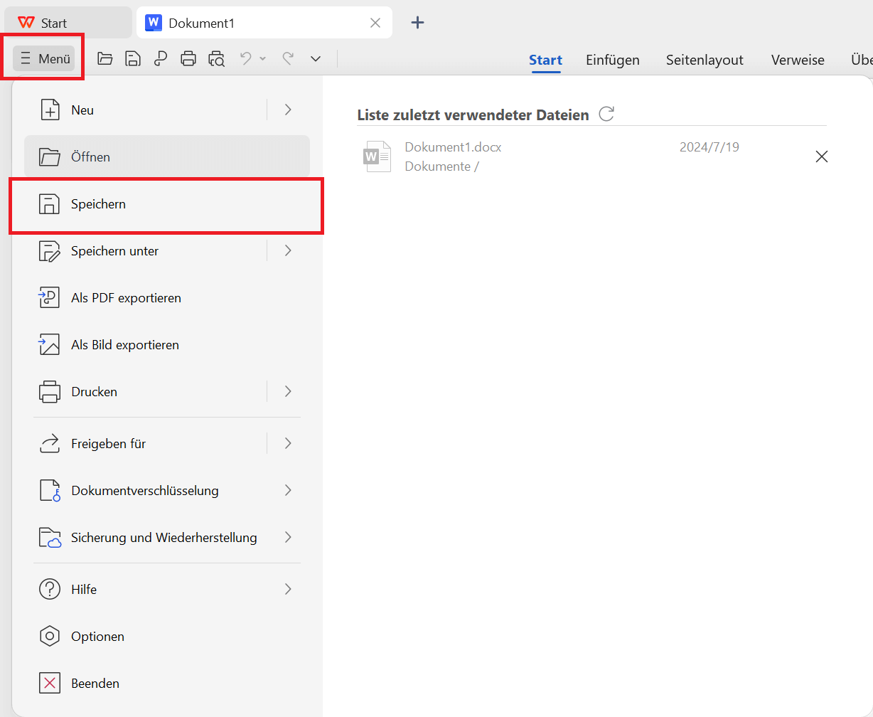Remove Dokument1.docx from recent files list
This screenshot has width=873, height=717.
(x=822, y=156)
